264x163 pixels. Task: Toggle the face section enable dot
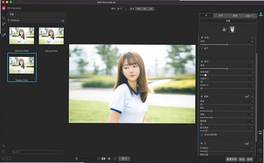click(x=202, y=62)
